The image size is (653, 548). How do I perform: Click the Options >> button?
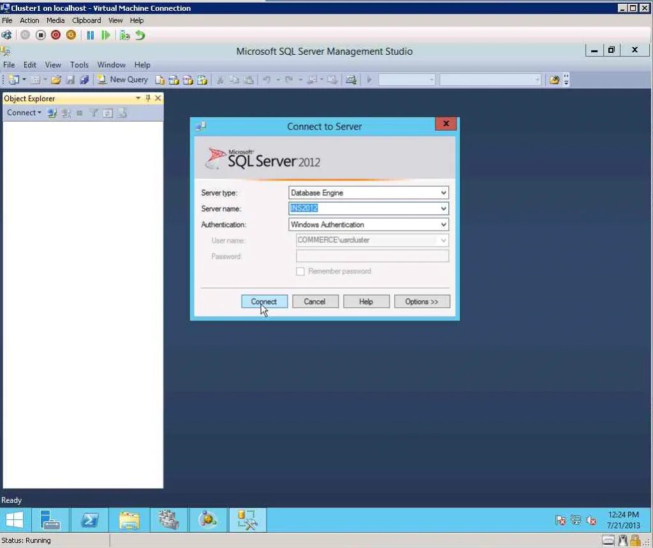click(422, 301)
